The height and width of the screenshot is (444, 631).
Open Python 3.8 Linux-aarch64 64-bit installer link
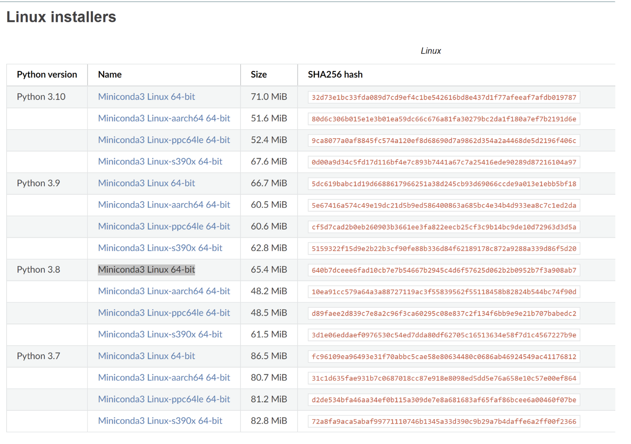(x=164, y=291)
